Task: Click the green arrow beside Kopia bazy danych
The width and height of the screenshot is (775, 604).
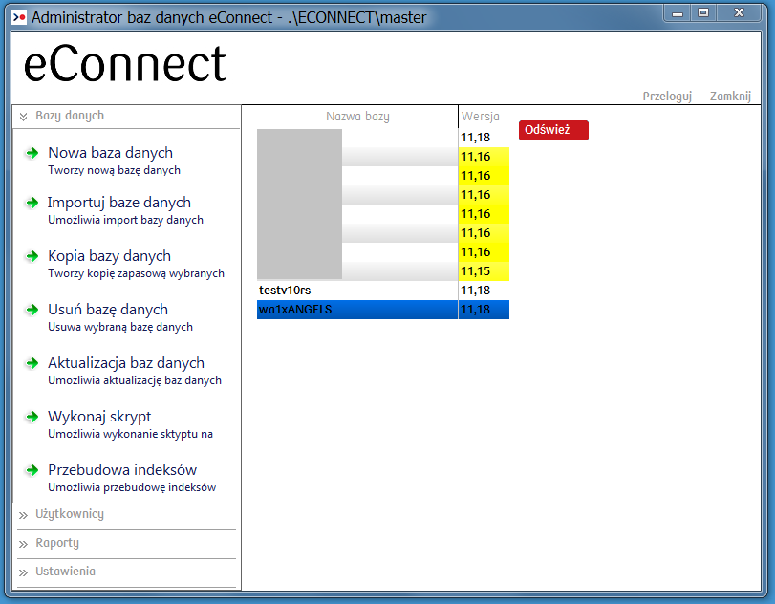Action: pyautogui.click(x=32, y=256)
